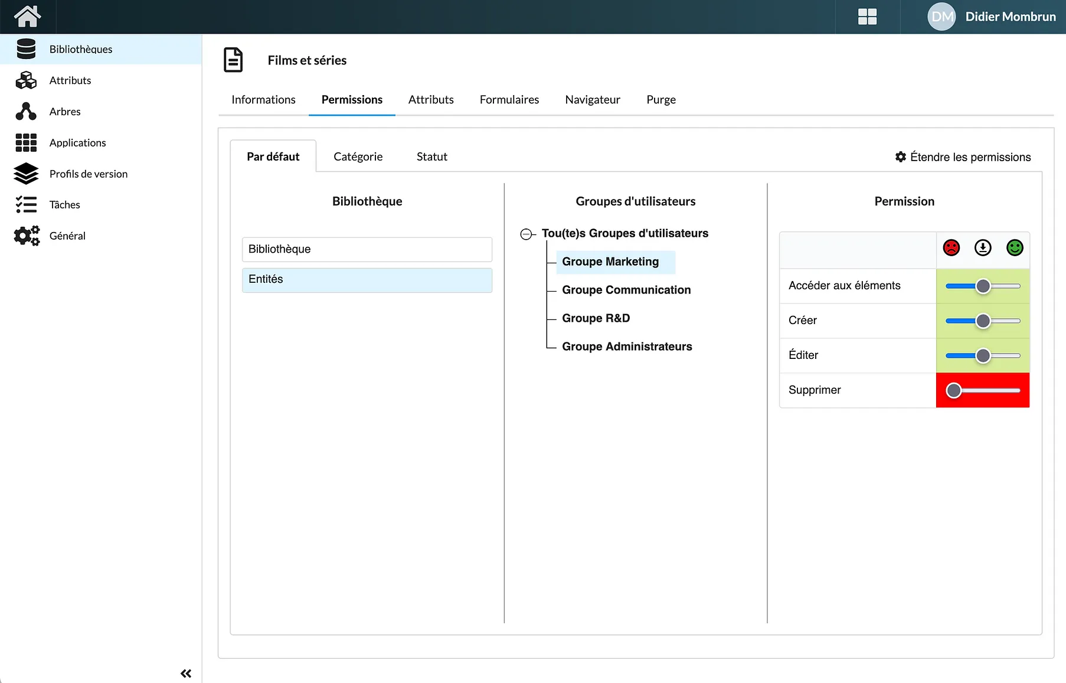
Task: Adjust the Accéder aux éléments slider
Action: tap(983, 286)
